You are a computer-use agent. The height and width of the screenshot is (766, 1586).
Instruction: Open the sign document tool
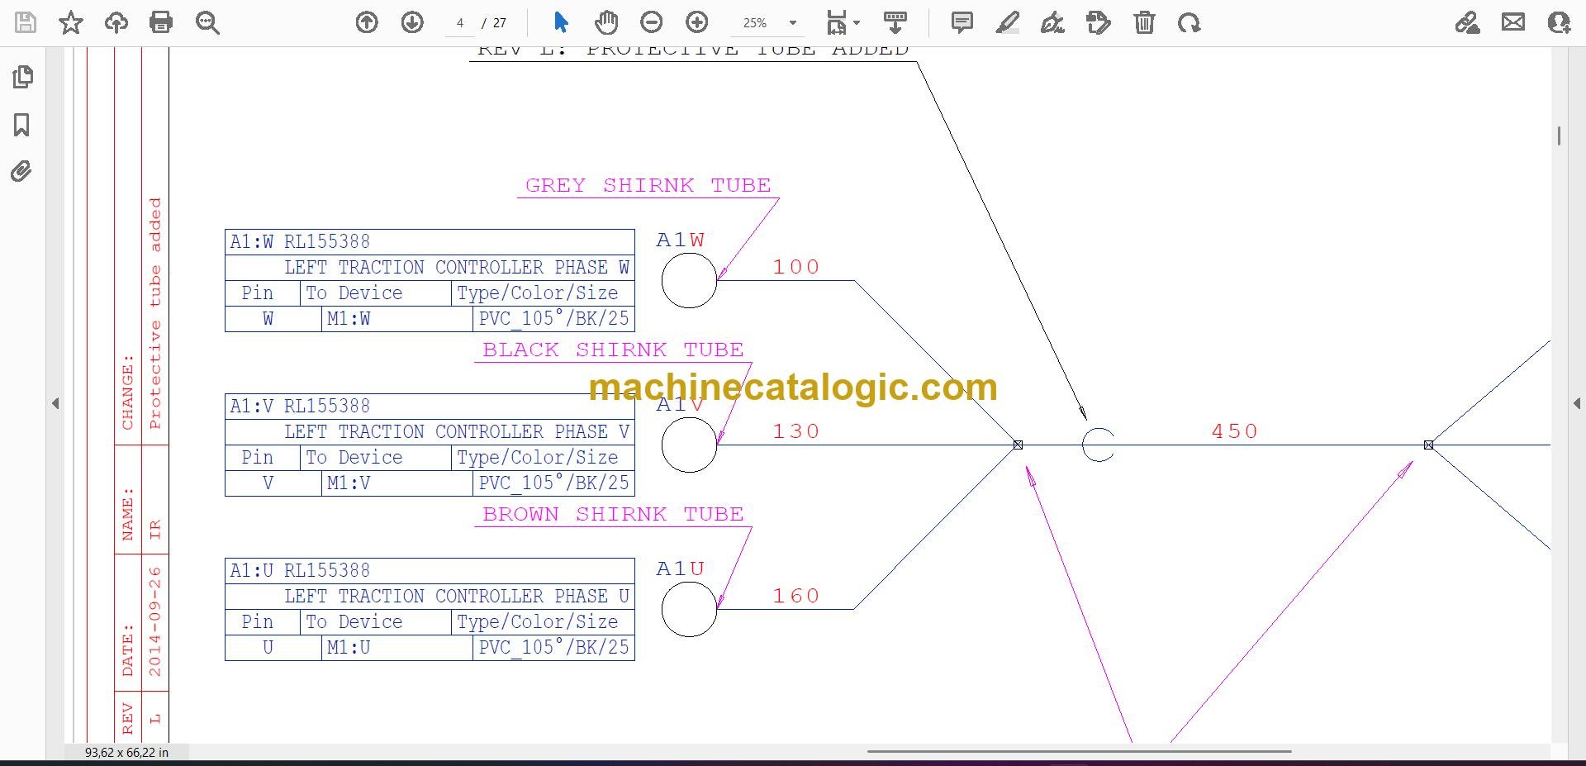pyautogui.click(x=1052, y=22)
